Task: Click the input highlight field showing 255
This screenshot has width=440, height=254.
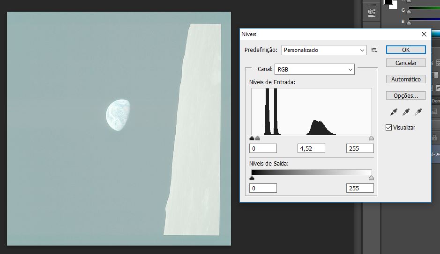Action: (360, 148)
